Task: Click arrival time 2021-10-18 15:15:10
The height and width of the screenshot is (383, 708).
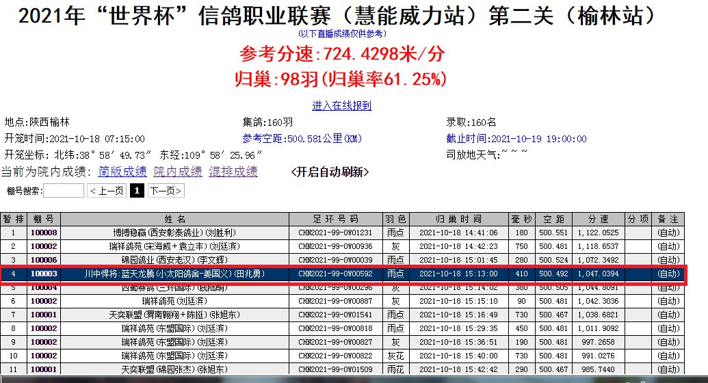Action: click(x=459, y=301)
